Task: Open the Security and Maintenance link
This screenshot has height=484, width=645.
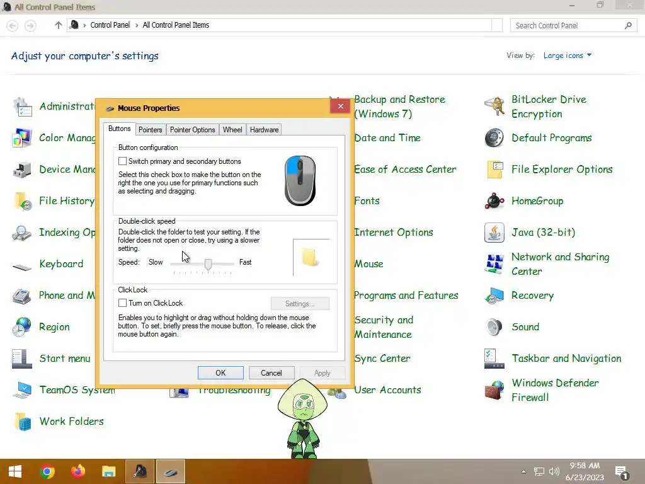Action: (384, 327)
